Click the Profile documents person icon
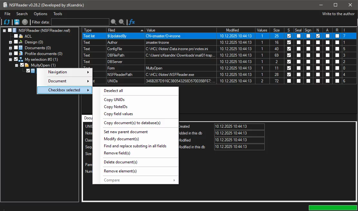This screenshot has height=211, width=358. pos(21,54)
